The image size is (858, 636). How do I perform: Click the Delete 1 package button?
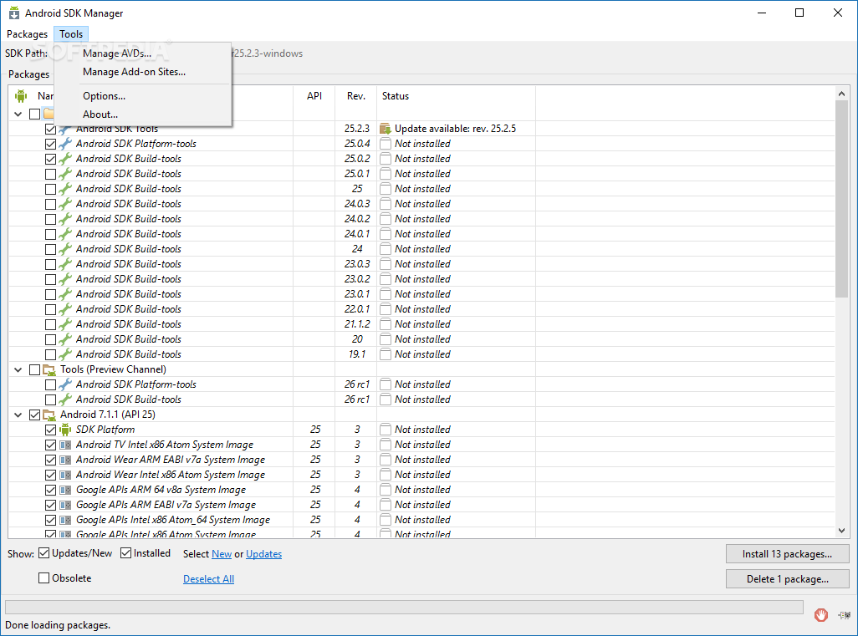coord(788,579)
